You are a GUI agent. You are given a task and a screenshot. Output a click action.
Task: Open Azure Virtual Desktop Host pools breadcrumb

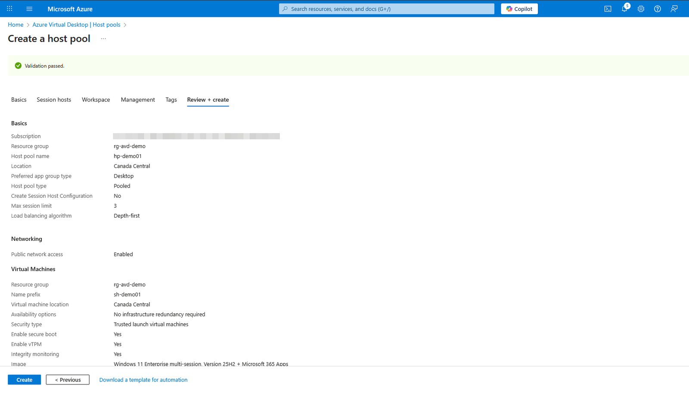click(76, 25)
